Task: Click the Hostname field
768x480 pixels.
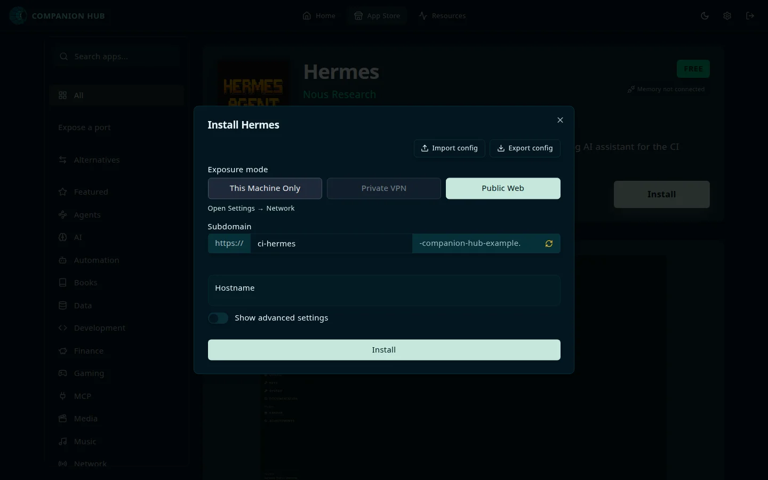Action: tap(384, 290)
